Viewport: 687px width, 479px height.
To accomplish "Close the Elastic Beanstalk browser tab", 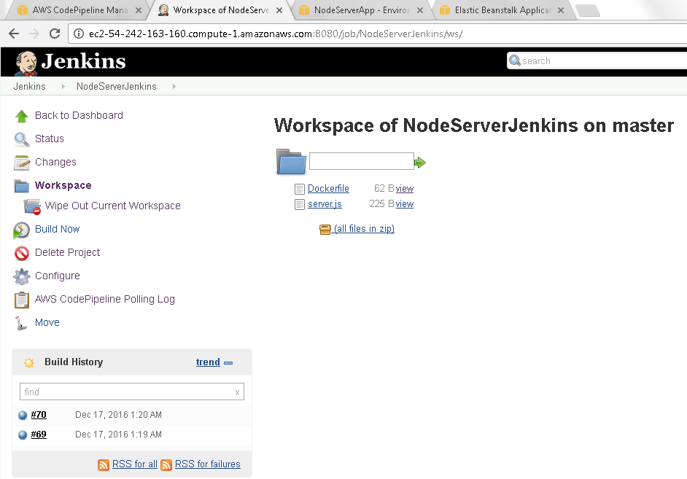I will coord(561,10).
